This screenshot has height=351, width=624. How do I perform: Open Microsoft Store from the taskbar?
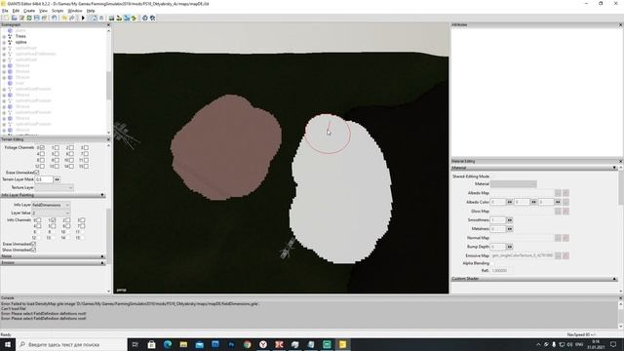pyautogui.click(x=152, y=344)
